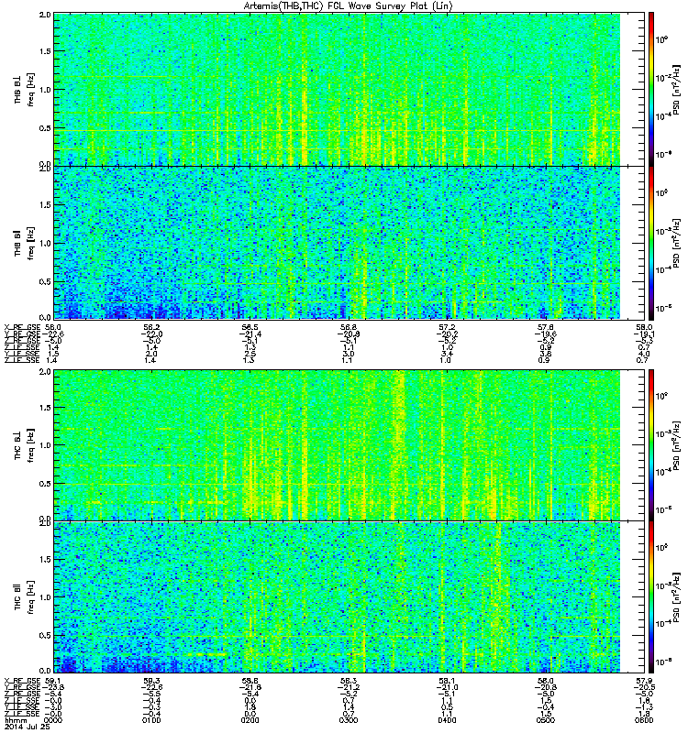This screenshot has width=688, height=733.
Task: Click the hhmm label at bottom left
Action: tap(14, 720)
